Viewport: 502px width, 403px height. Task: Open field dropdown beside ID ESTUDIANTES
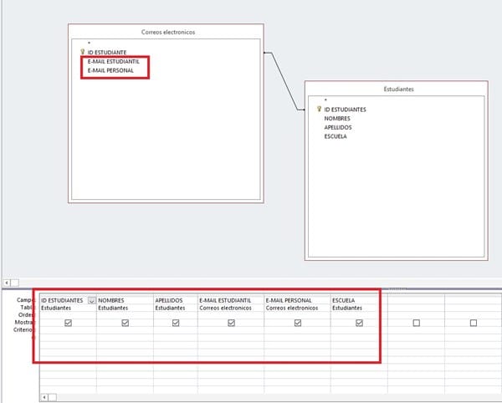click(x=91, y=300)
